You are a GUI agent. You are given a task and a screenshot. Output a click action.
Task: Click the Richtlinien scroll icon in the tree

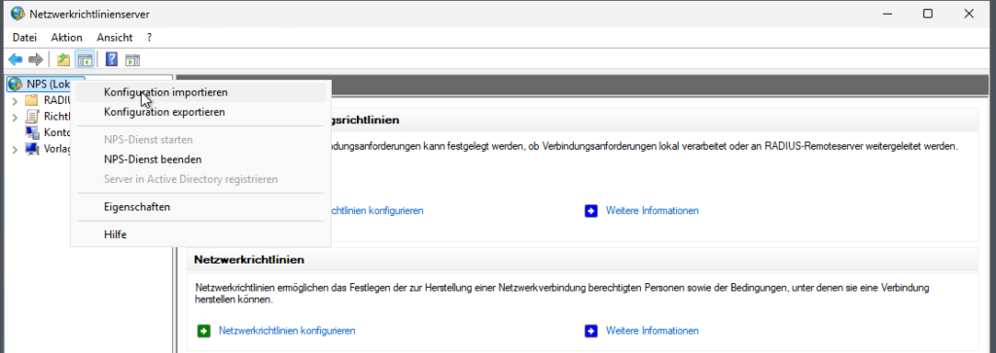(x=32, y=116)
